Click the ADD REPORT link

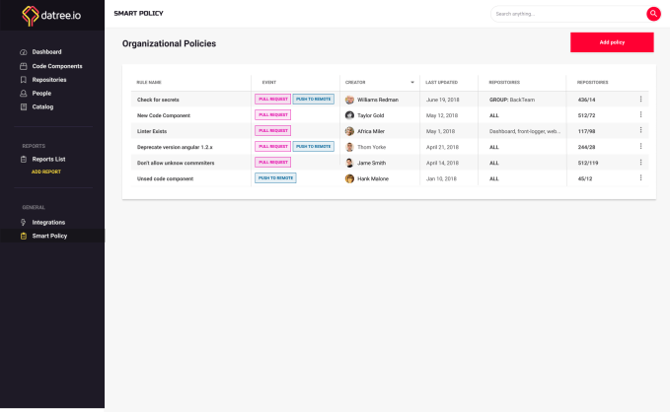[x=46, y=172]
